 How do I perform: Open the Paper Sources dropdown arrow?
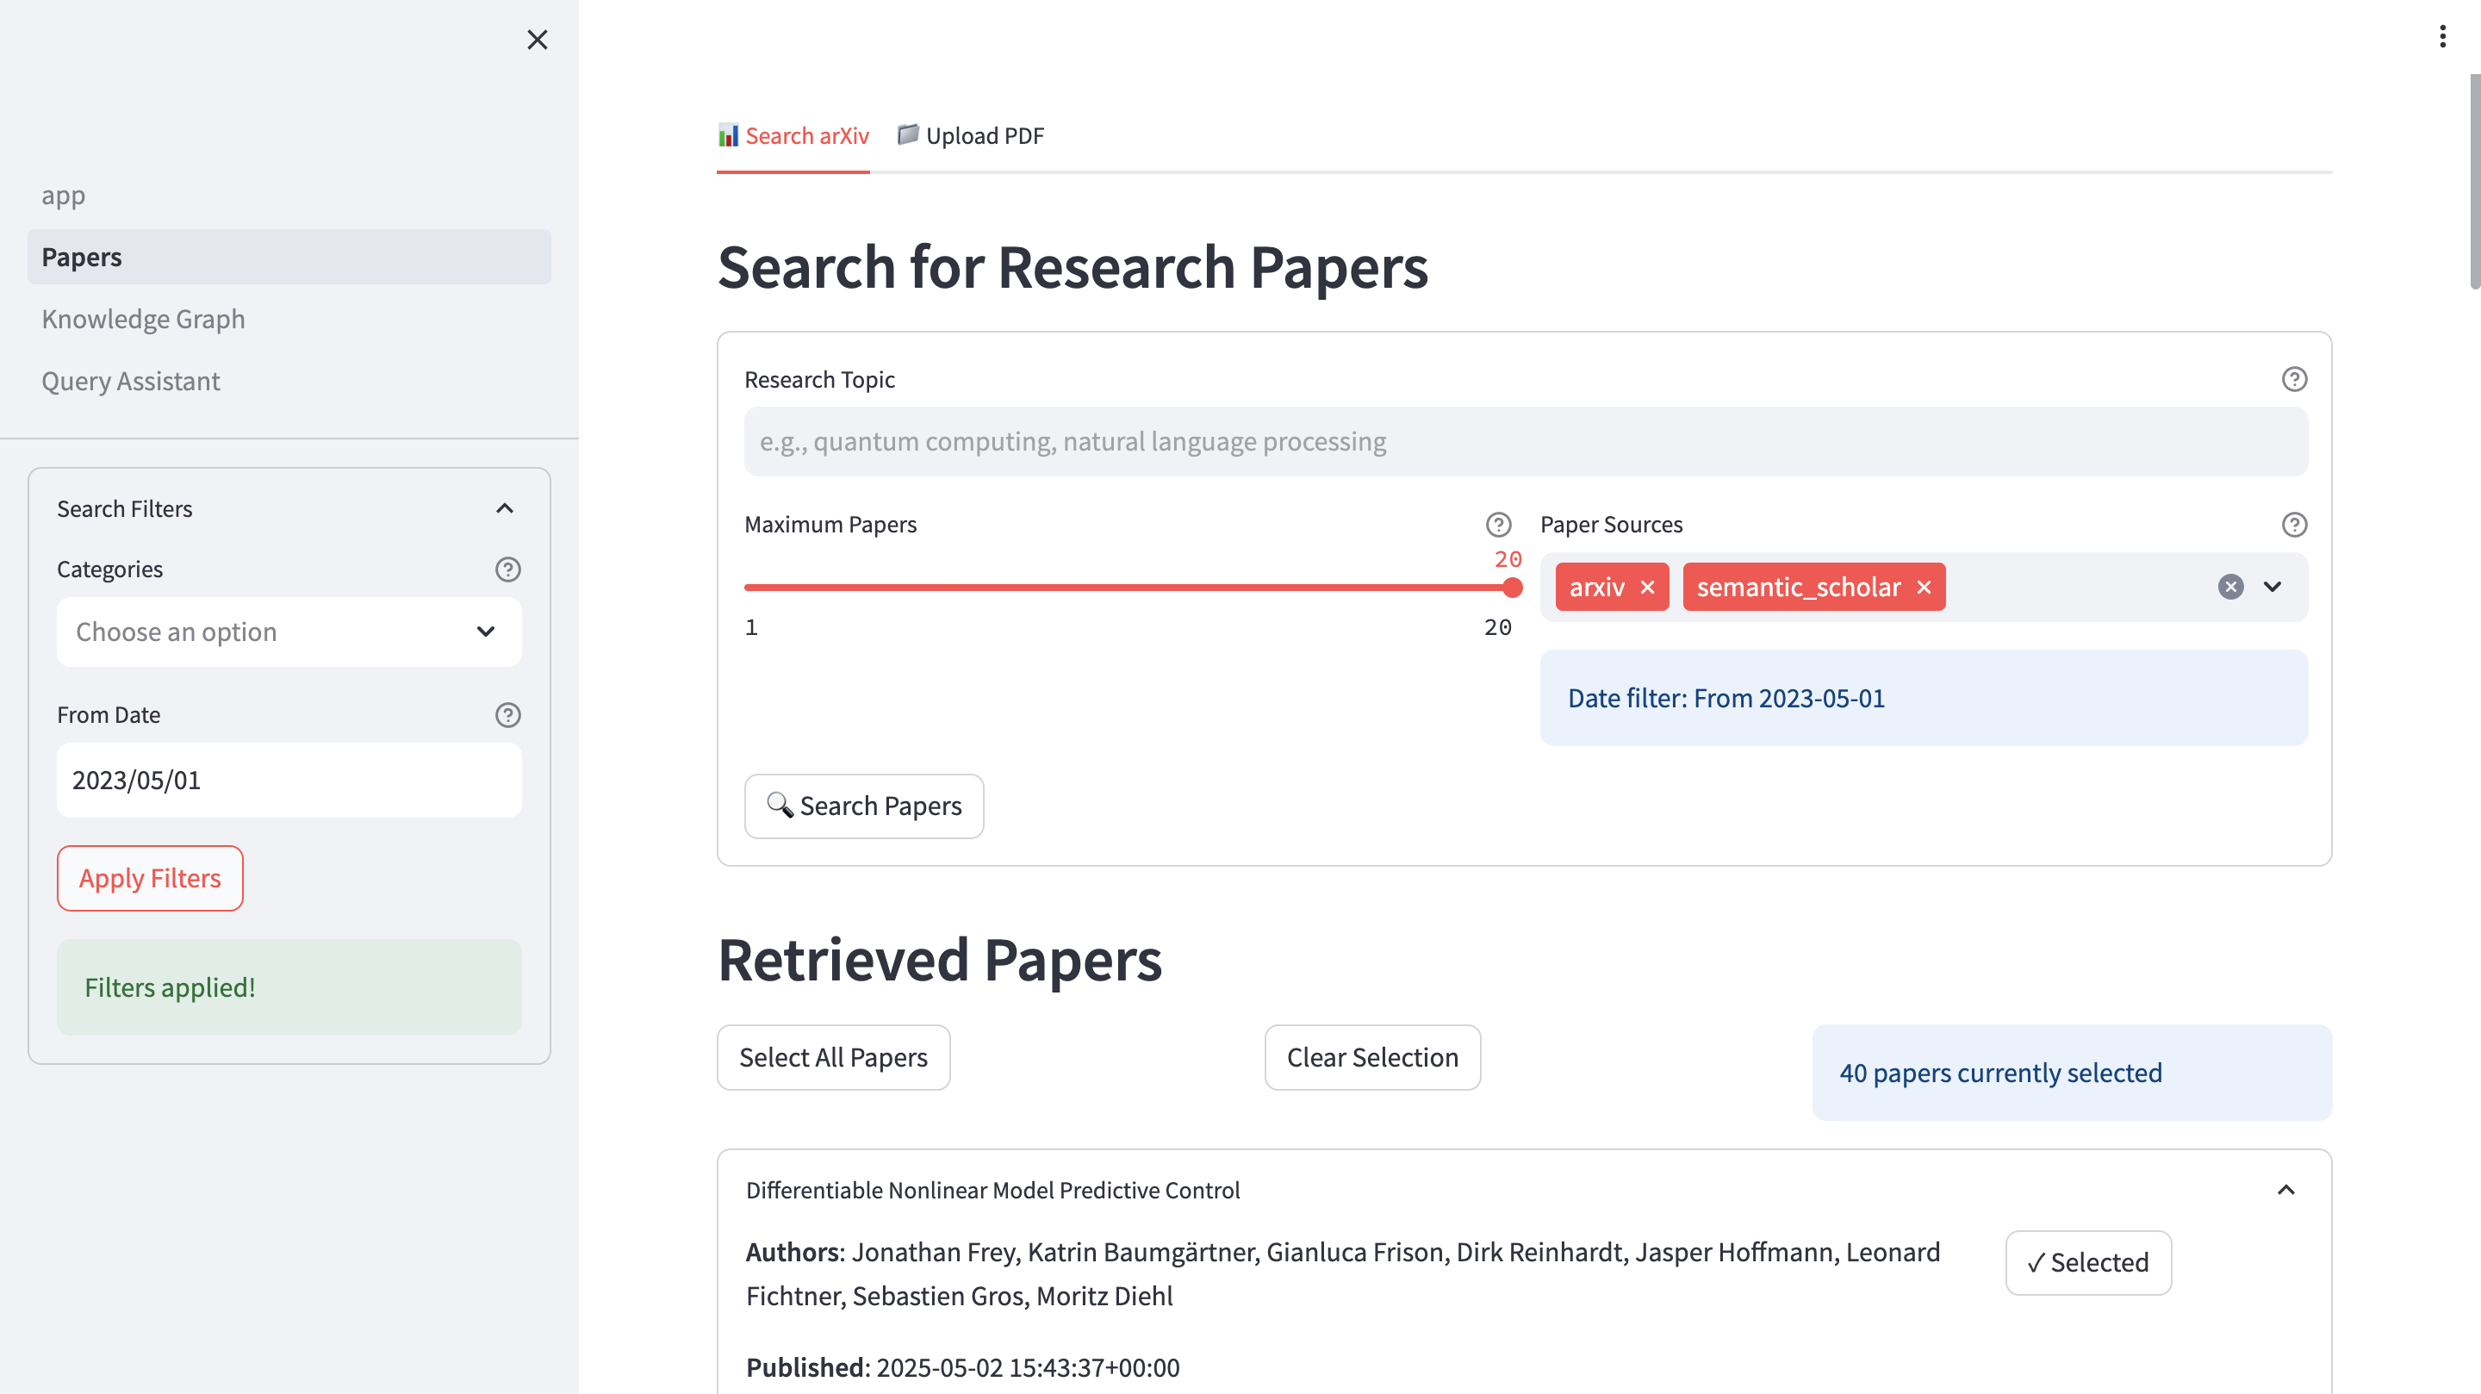click(x=2272, y=587)
